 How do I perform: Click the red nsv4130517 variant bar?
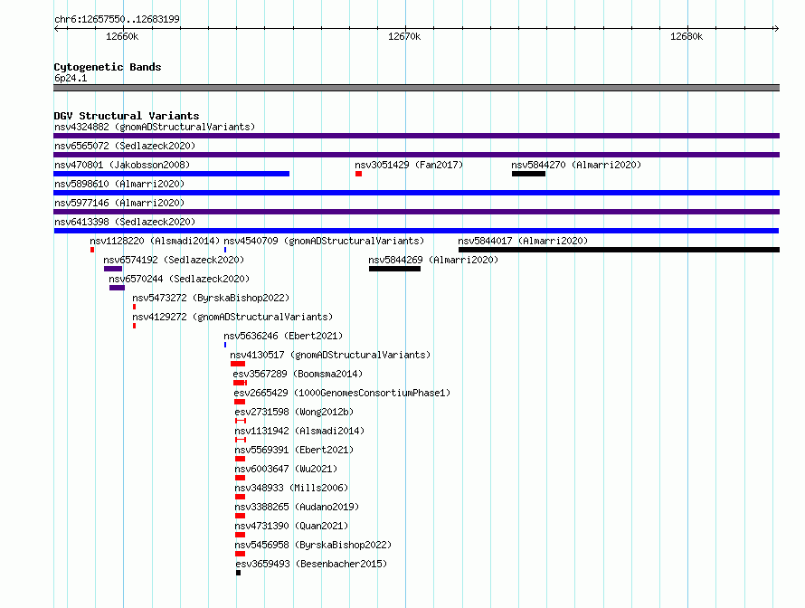coord(238,364)
